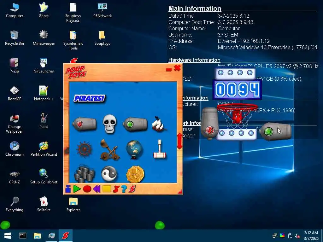Click the upright red cannon beside the basketball hoop
This screenshot has width=323, height=242.
[x=210, y=124]
